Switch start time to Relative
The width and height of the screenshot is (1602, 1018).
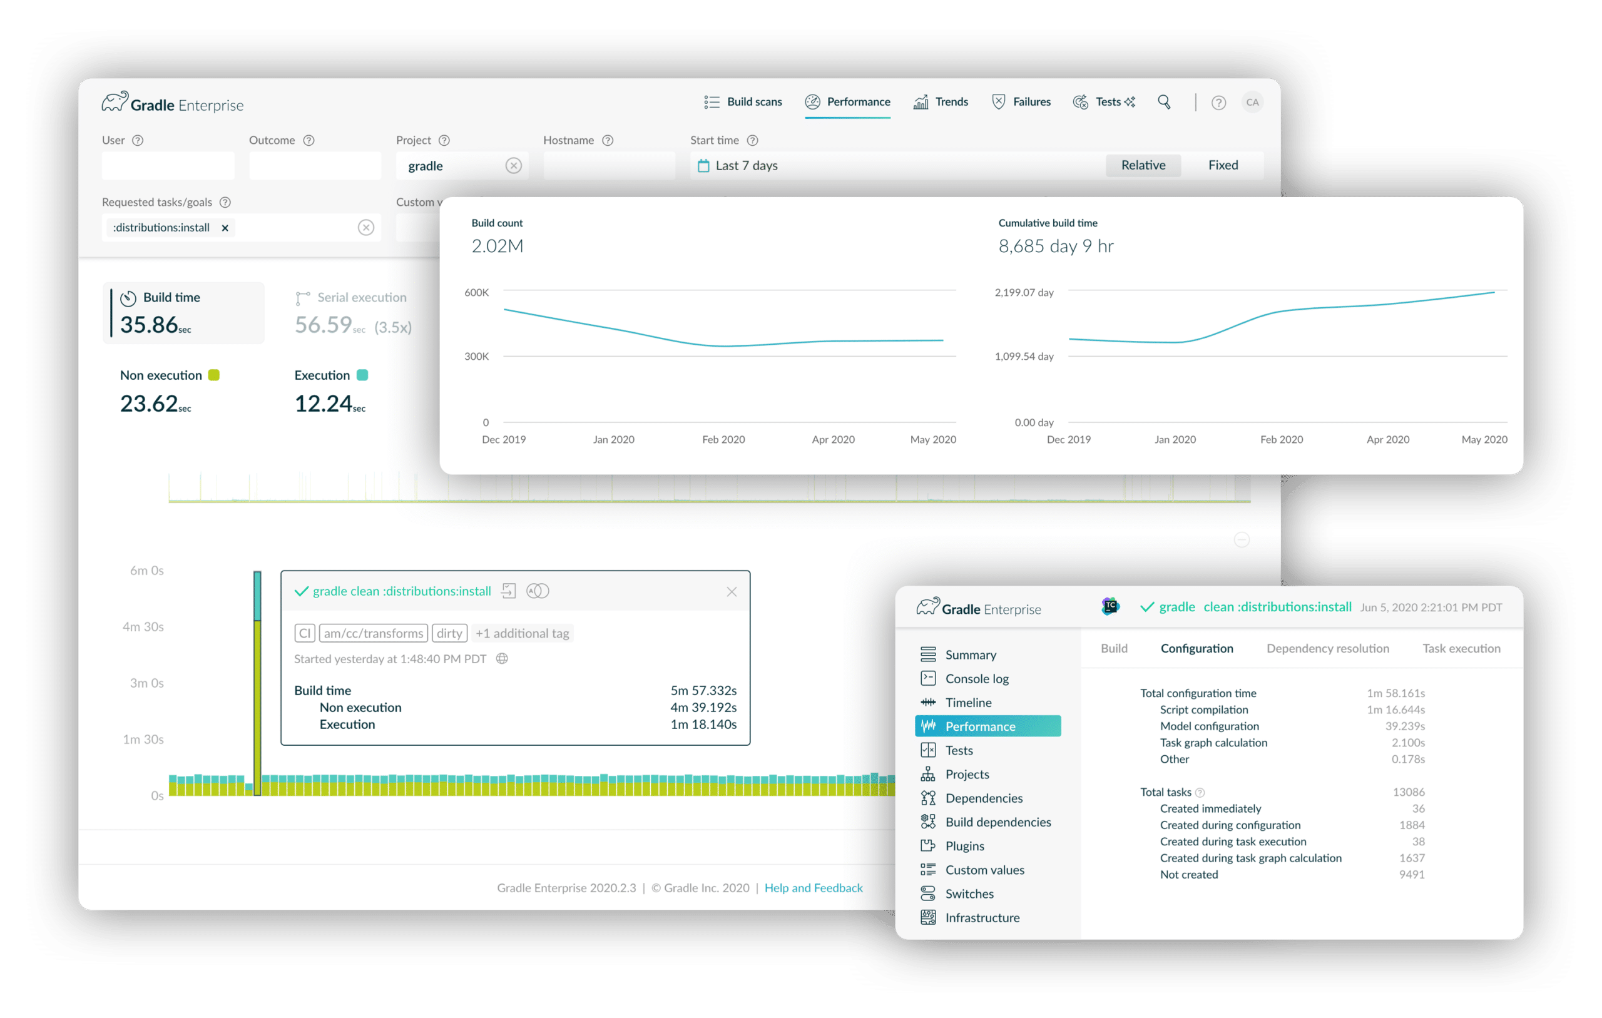click(x=1143, y=165)
